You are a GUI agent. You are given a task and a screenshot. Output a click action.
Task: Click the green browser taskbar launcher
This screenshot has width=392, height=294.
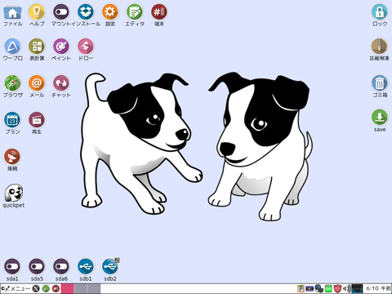pyautogui.click(x=46, y=288)
